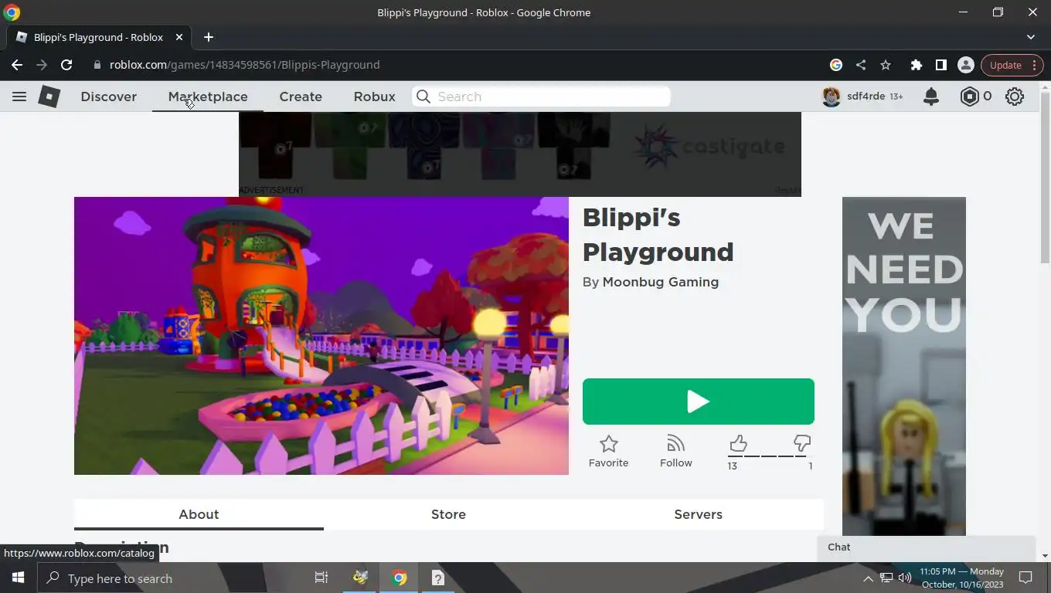Switch to the Store tab
This screenshot has height=593, width=1051.
pyautogui.click(x=448, y=514)
